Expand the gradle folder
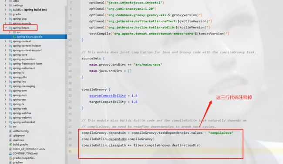Screen dimensions: 283x164 pyautogui.click(x=5, y=14)
